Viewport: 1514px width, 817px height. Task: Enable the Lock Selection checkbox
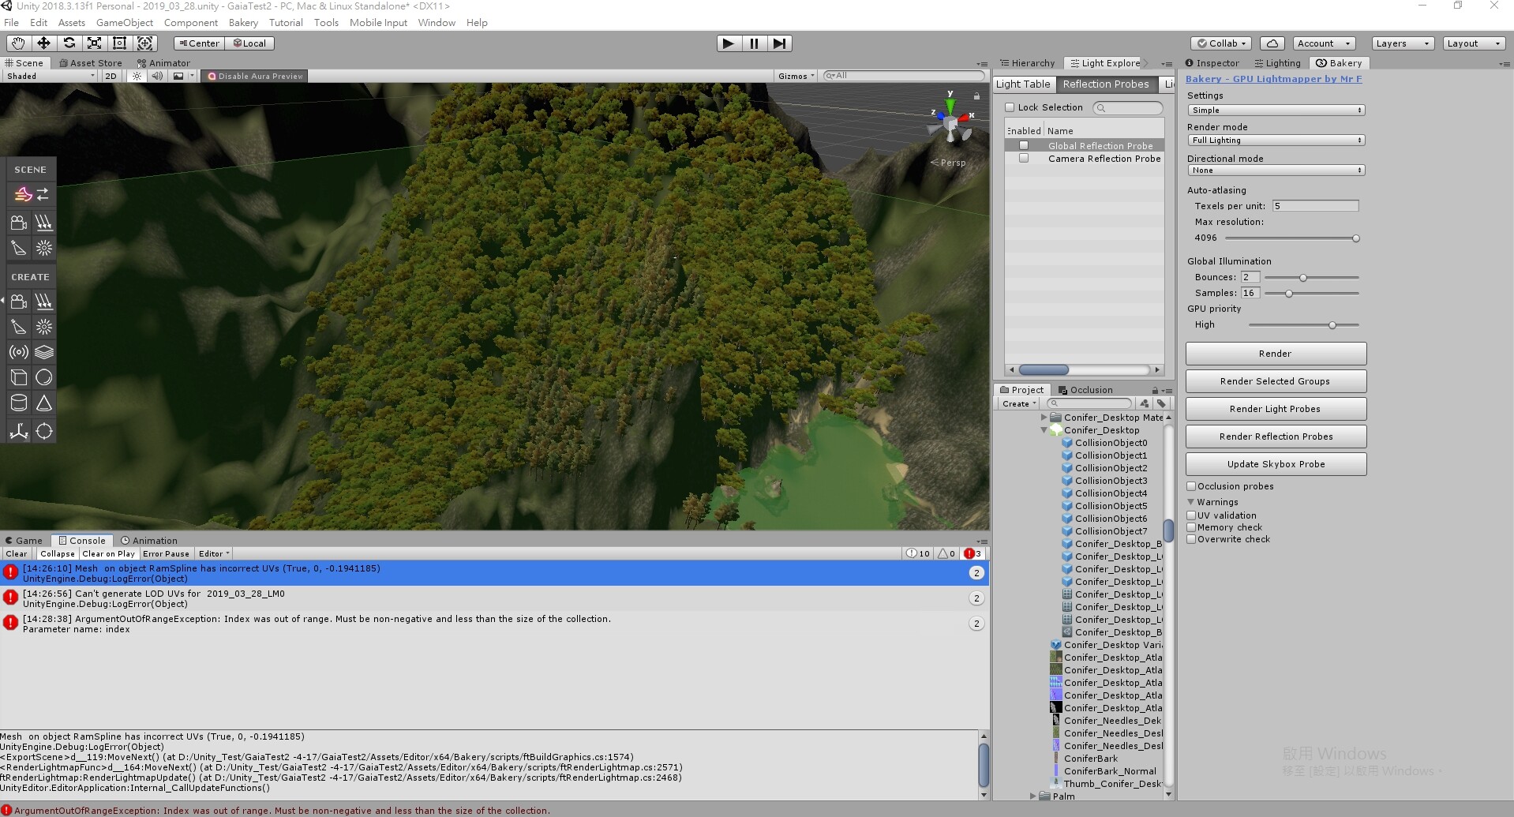[x=1011, y=107]
